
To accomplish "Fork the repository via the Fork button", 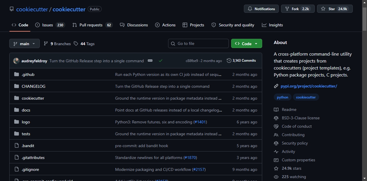I will pyautogui.click(x=298, y=9).
